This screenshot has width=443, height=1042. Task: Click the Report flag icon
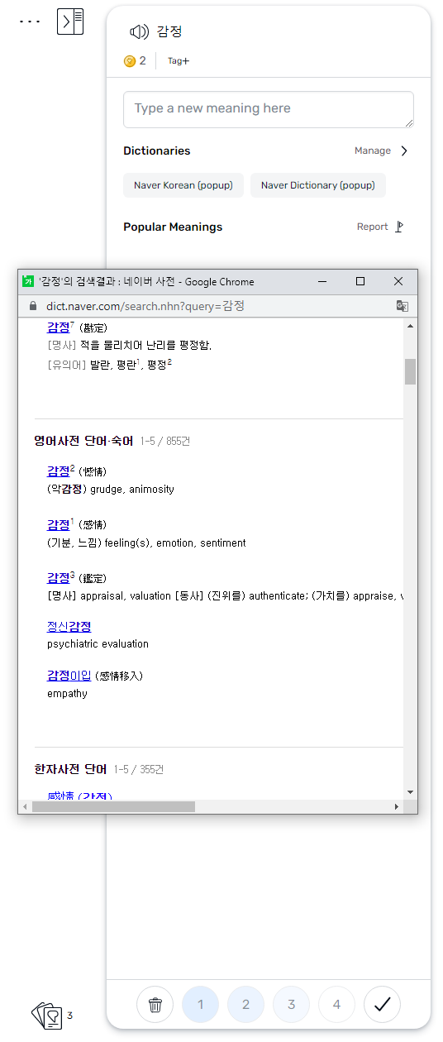tap(399, 227)
